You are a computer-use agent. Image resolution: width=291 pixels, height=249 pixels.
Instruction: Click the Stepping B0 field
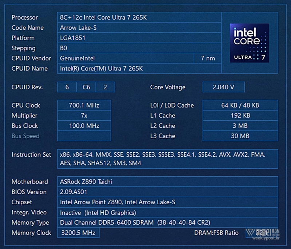(x=139, y=48)
